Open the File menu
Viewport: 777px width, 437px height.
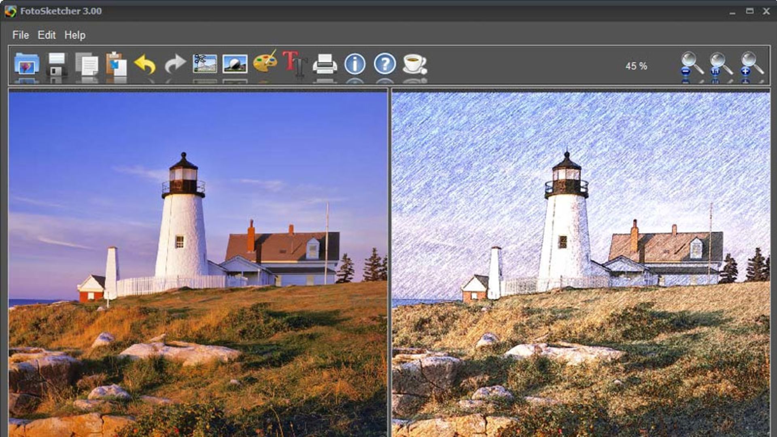click(x=21, y=35)
